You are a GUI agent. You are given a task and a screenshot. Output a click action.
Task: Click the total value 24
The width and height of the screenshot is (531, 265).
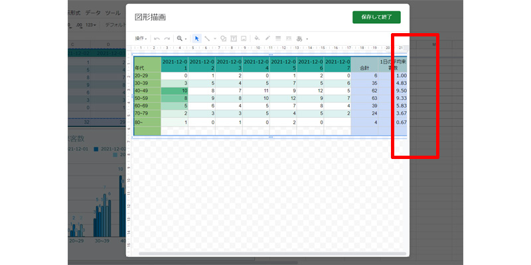pos(374,113)
